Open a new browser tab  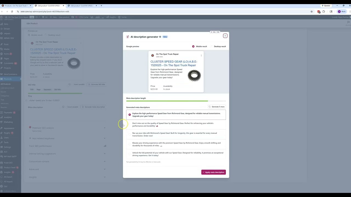[x=101, y=5]
